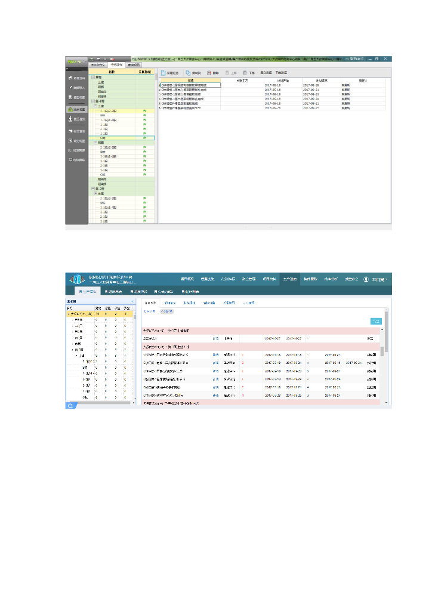Viewport: 432px width, 611px height.
Task: Click the 新建任务 (new task) toolbar icon
Action: point(163,72)
